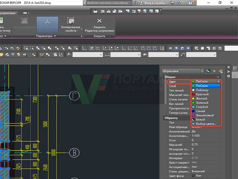Select the Прозрачность property row
The width and height of the screenshot is (238, 179).
[x=179, y=108]
